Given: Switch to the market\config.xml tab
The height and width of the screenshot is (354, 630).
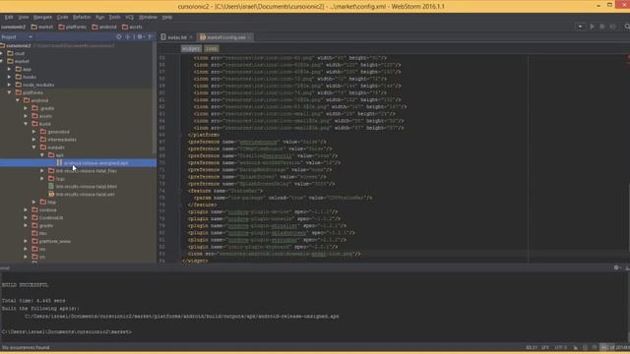Looking at the screenshot, I should (225, 37).
